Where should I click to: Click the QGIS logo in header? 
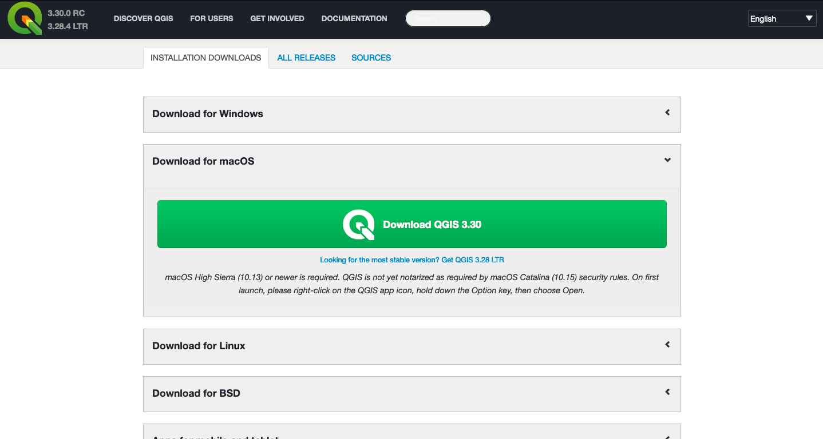(x=25, y=18)
